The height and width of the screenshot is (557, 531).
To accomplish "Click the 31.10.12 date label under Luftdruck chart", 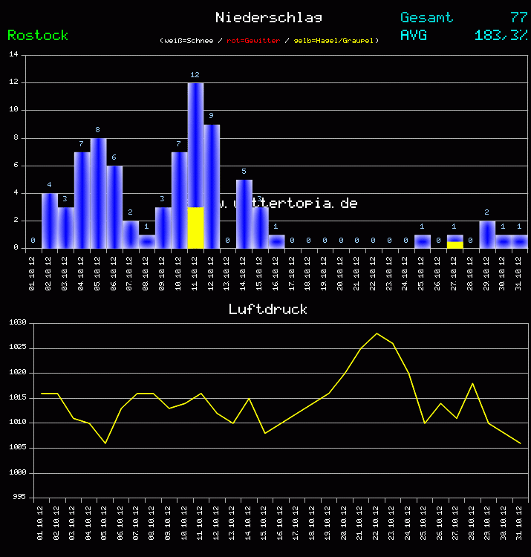I will pyautogui.click(x=520, y=523).
